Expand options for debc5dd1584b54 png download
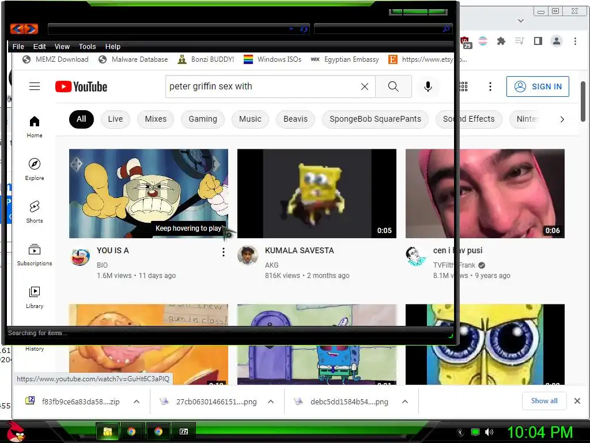The width and height of the screenshot is (590, 443). click(x=405, y=401)
